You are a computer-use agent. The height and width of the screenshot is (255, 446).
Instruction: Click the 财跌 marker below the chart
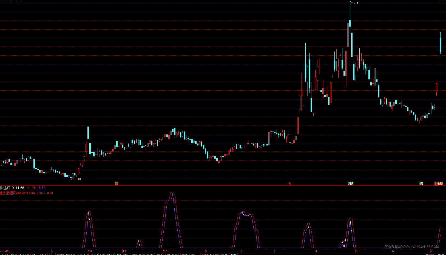click(x=351, y=184)
